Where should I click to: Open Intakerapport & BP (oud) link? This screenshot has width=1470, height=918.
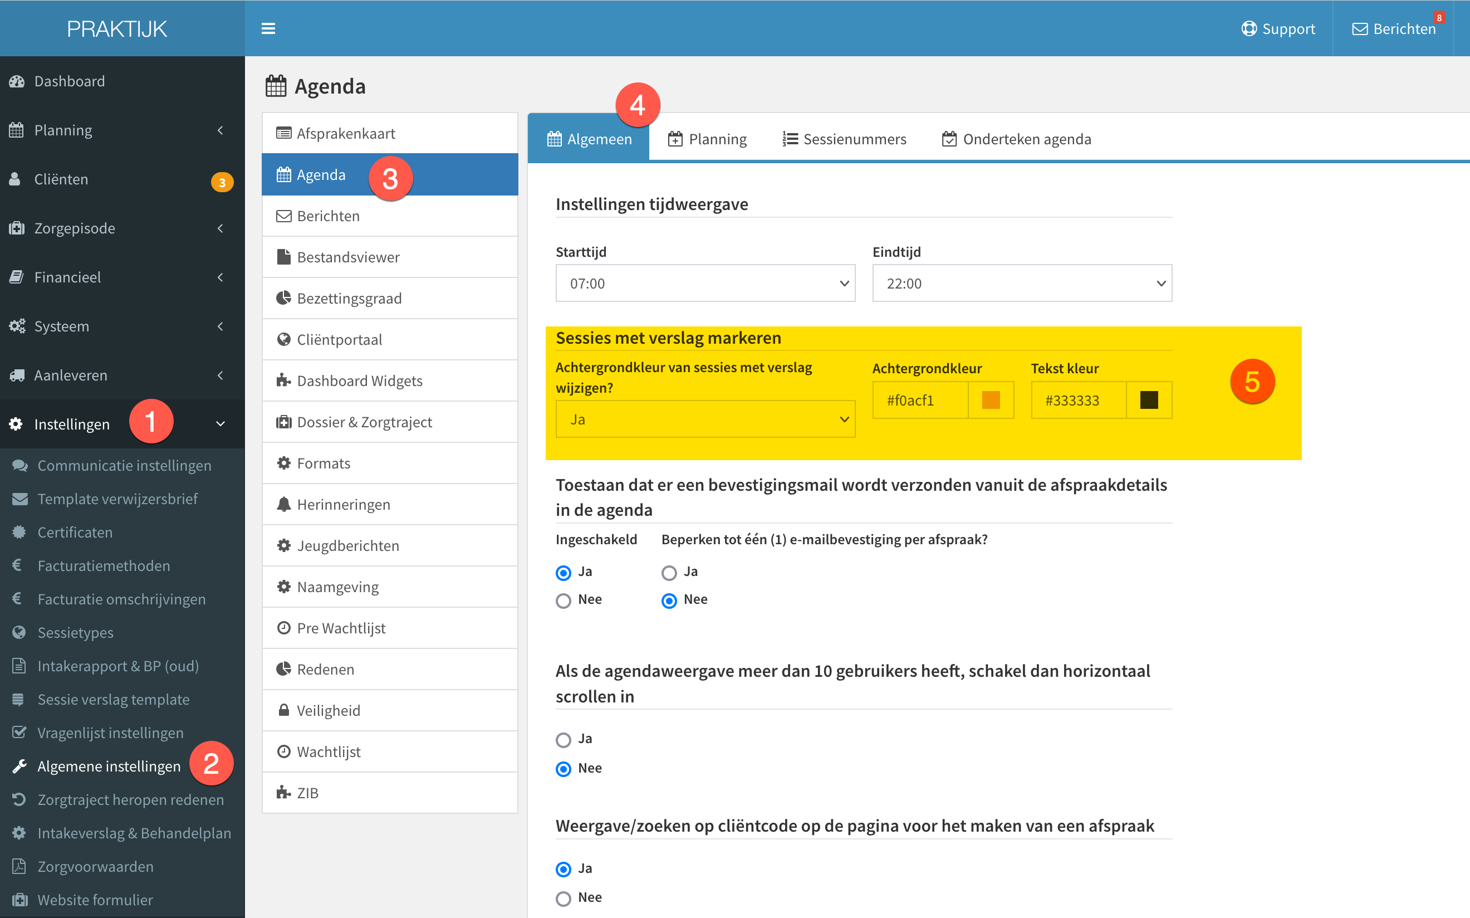tap(119, 666)
